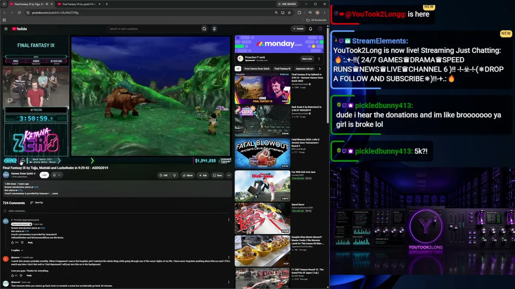515x289 pixels.
Task: Open more actions for the video
Action: click(x=229, y=175)
